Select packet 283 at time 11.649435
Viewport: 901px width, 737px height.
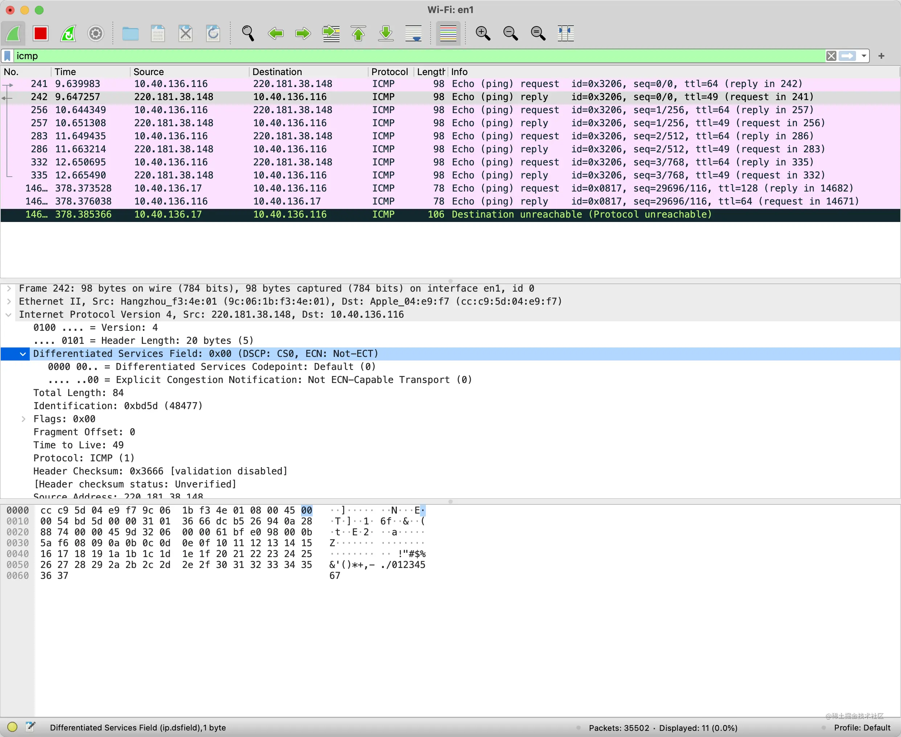450,136
